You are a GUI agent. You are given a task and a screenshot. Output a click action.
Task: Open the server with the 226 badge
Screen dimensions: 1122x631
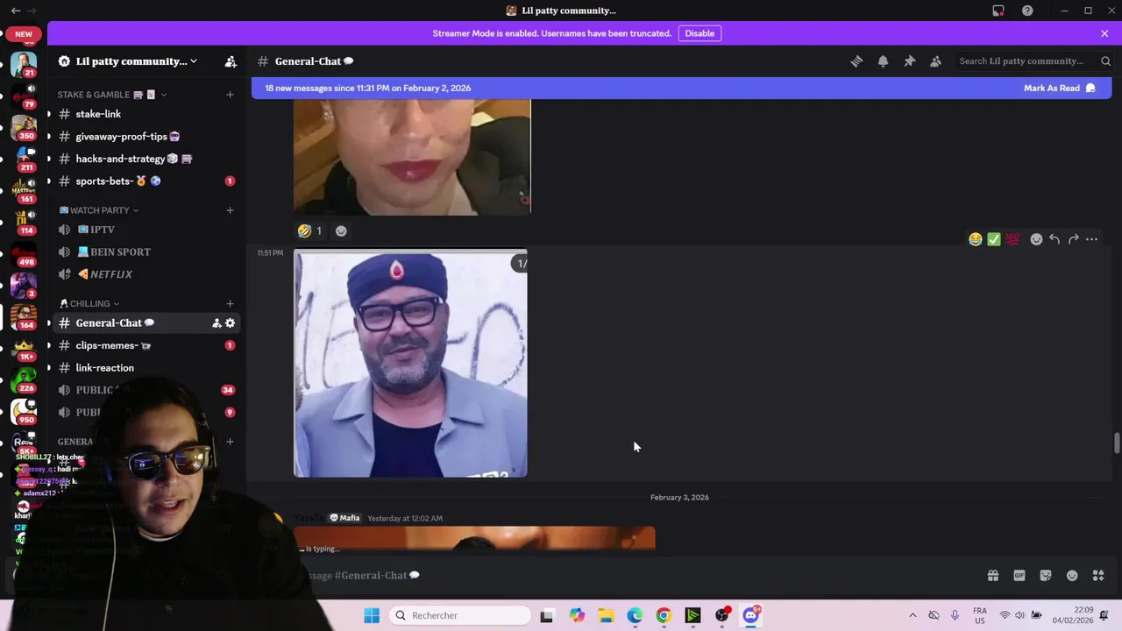click(24, 379)
